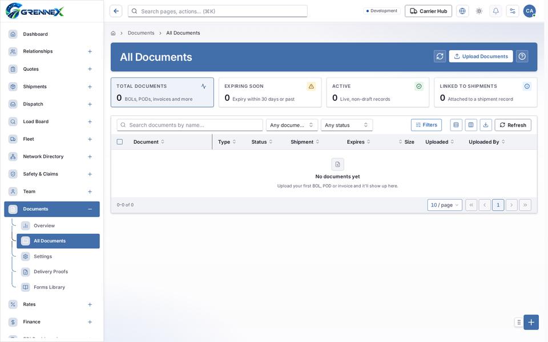Sort by the Expires column header
This screenshot has height=342, width=548.
pyautogui.click(x=358, y=142)
